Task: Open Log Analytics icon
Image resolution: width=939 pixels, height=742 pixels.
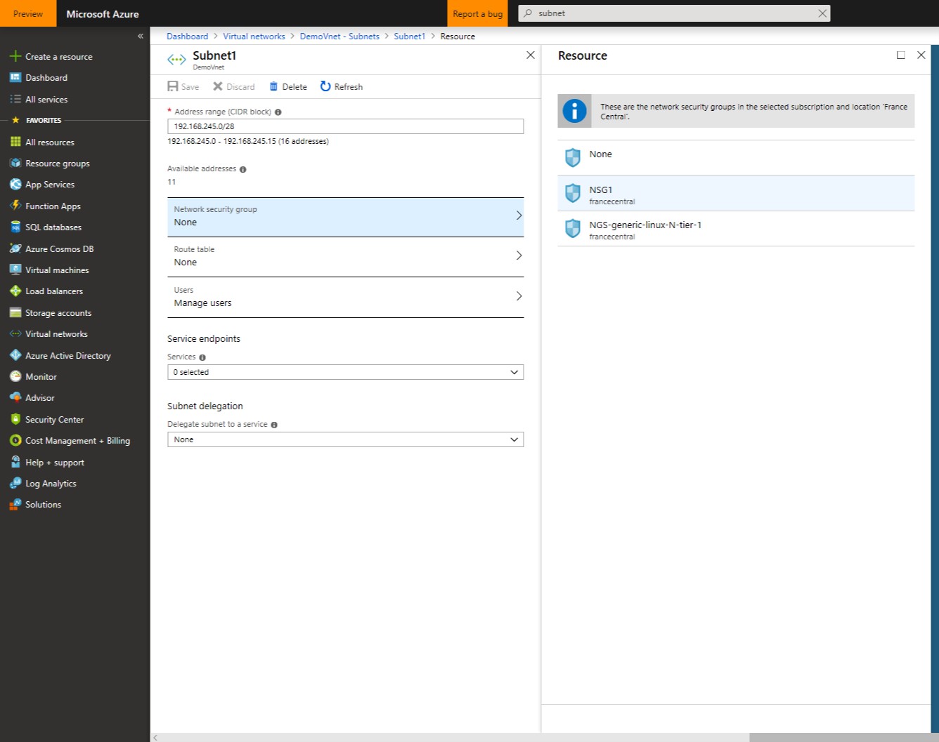Action: coord(15,484)
